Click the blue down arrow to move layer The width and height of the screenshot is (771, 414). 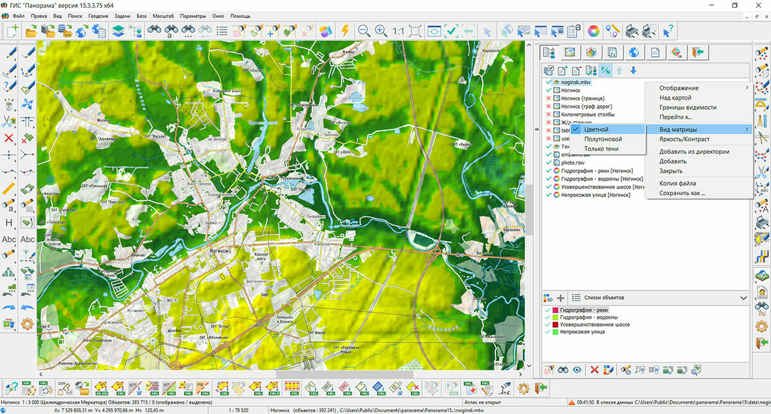[634, 70]
